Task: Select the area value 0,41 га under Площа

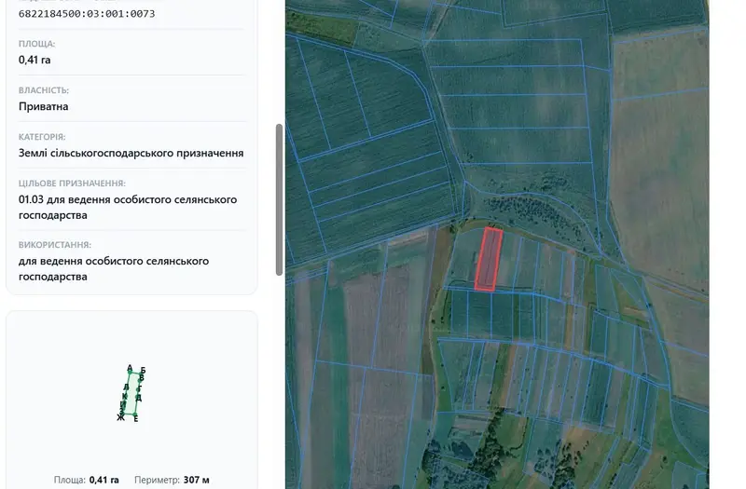Action: (35, 60)
